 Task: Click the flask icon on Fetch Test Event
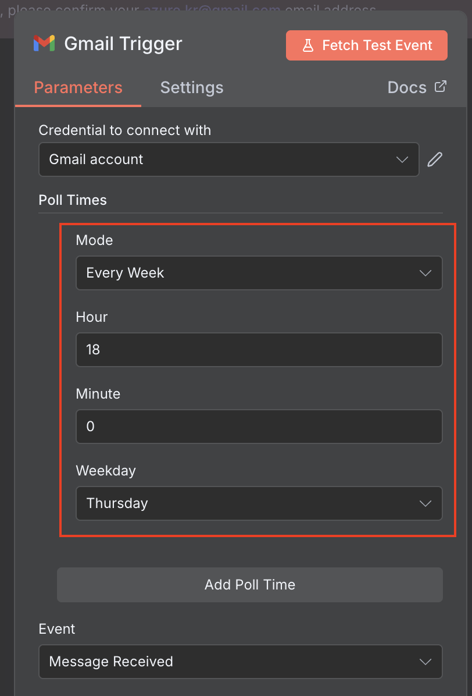(307, 45)
